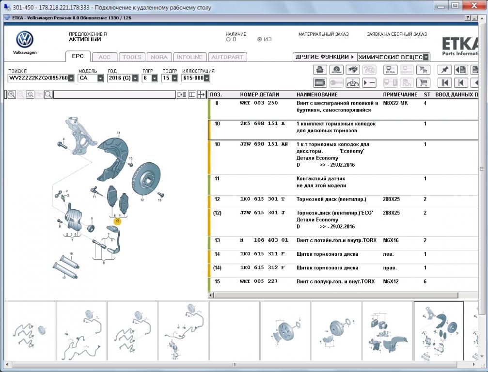Click the illustration-to-list layout icon
This screenshot has height=372, width=488.
click(x=182, y=94)
